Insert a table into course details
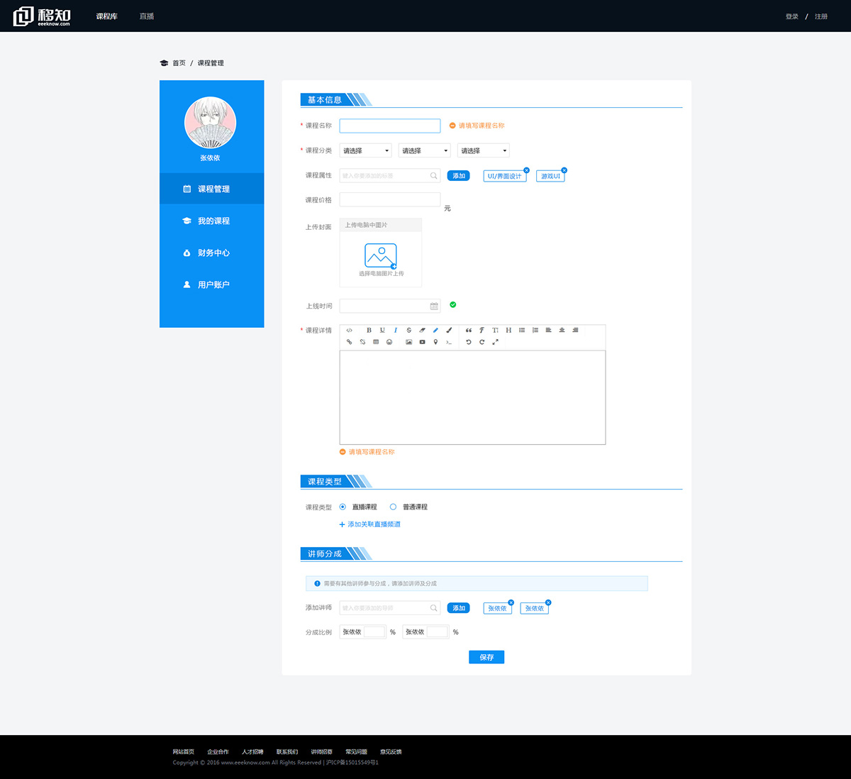The image size is (851, 779). pyautogui.click(x=376, y=342)
